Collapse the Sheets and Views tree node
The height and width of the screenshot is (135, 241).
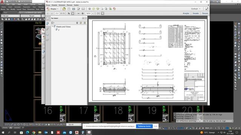53,26
